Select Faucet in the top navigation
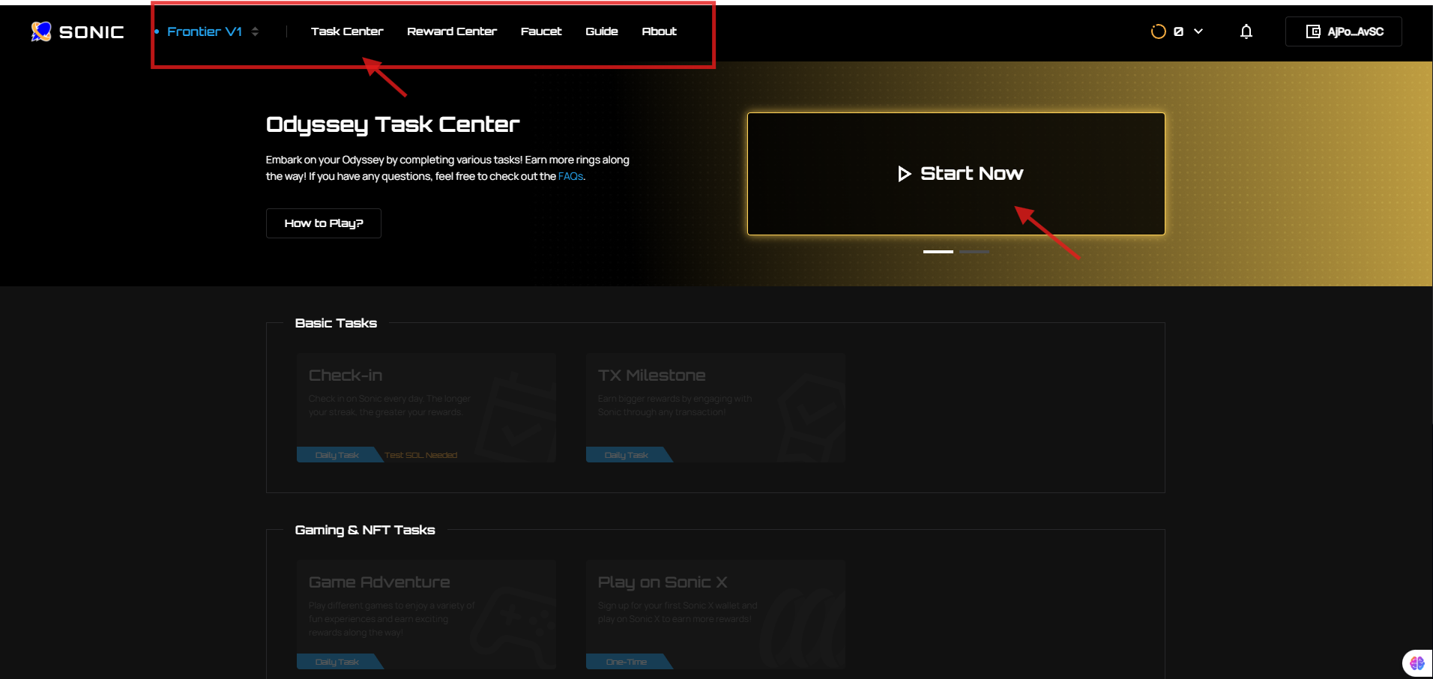The image size is (1433, 679). pos(541,31)
